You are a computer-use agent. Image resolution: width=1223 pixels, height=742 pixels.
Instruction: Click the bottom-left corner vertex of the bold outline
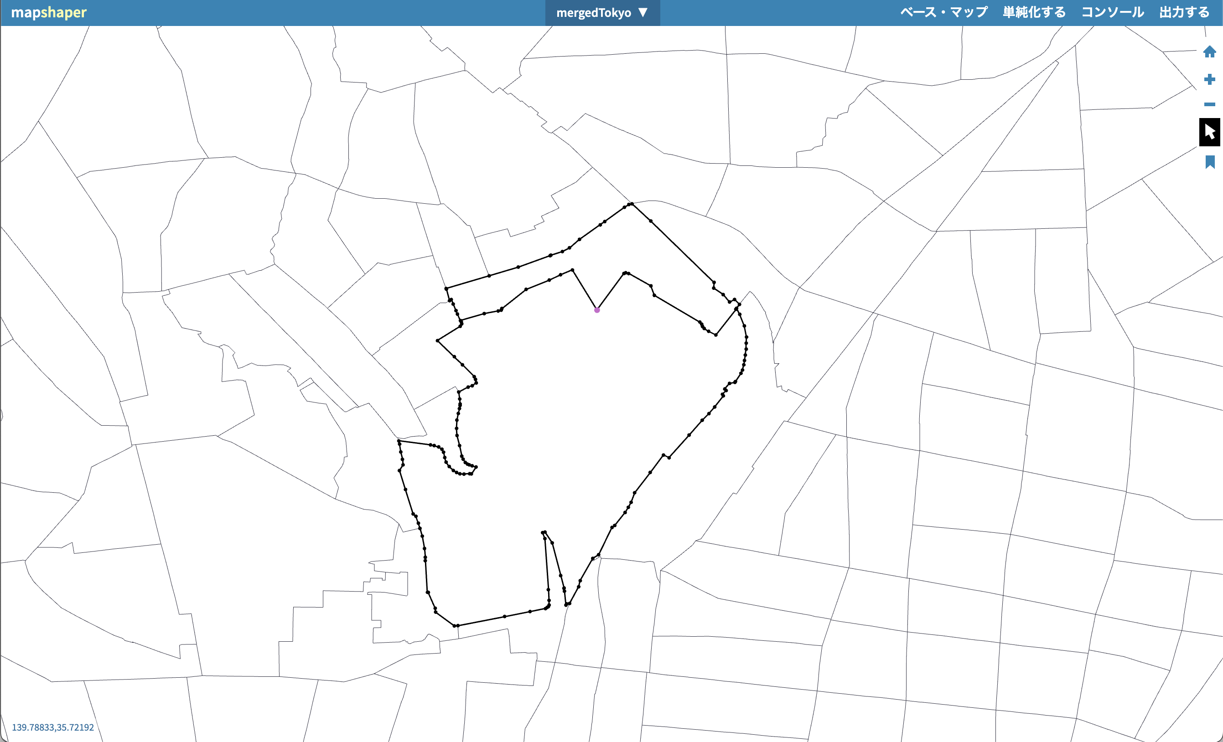pos(455,626)
